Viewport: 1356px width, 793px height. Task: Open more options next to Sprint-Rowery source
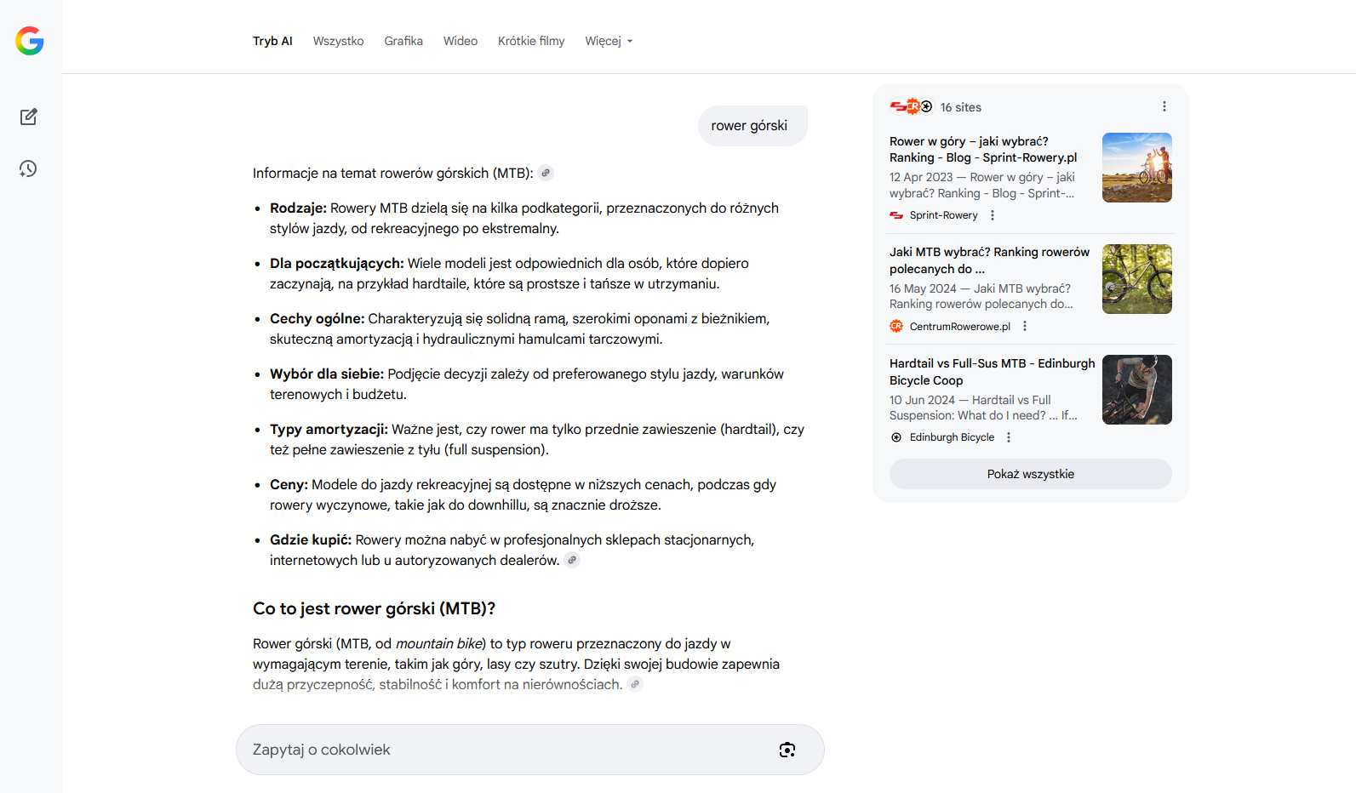coord(993,215)
